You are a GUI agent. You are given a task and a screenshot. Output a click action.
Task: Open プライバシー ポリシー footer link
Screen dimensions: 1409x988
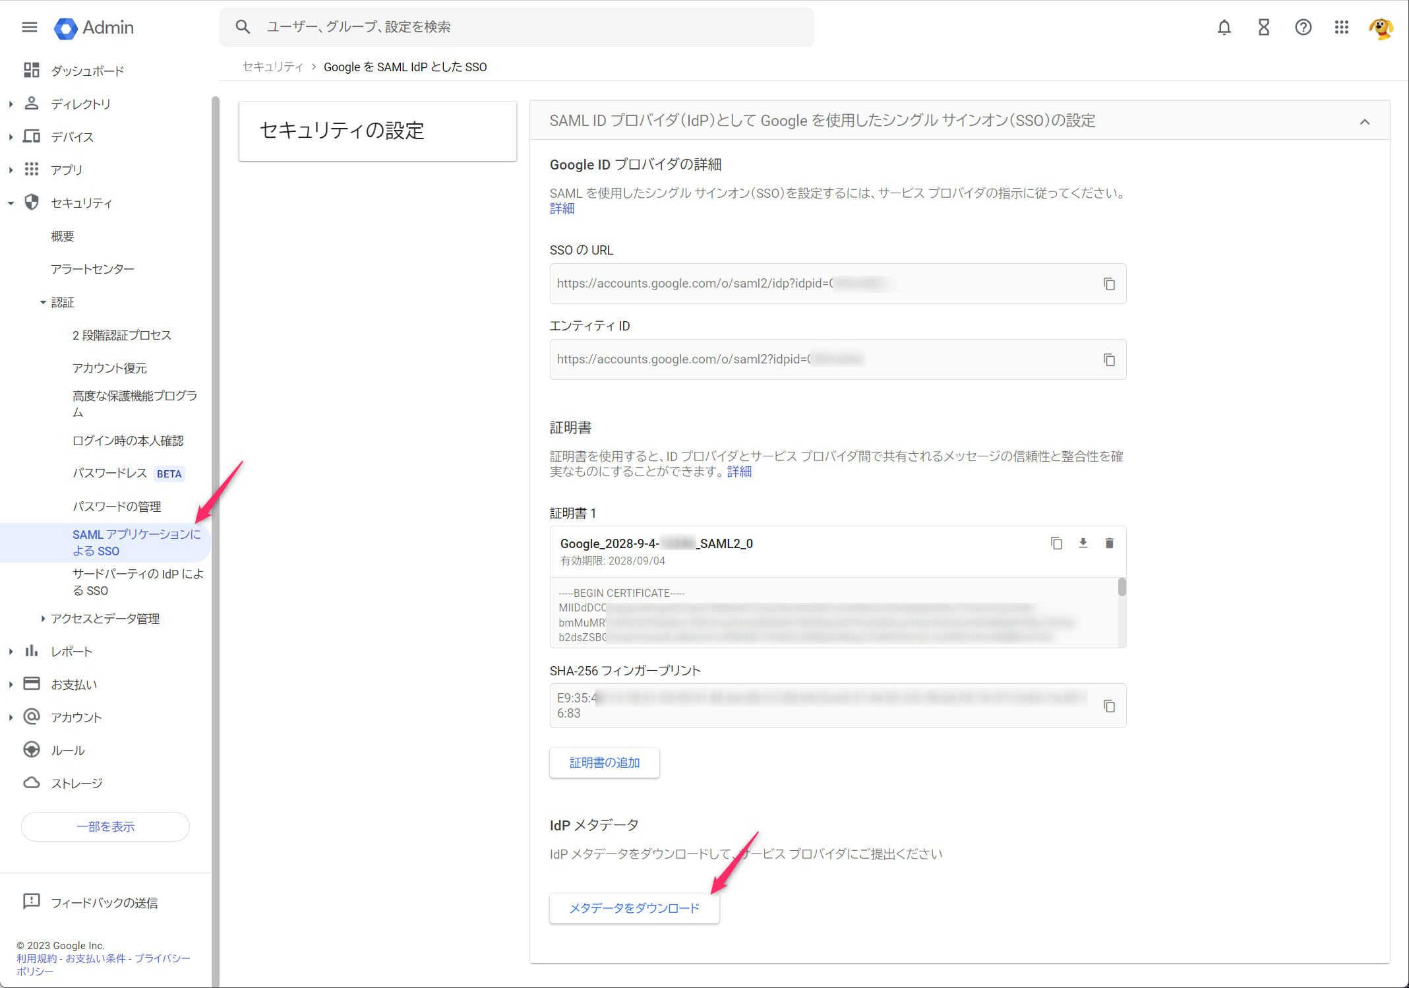(x=162, y=958)
